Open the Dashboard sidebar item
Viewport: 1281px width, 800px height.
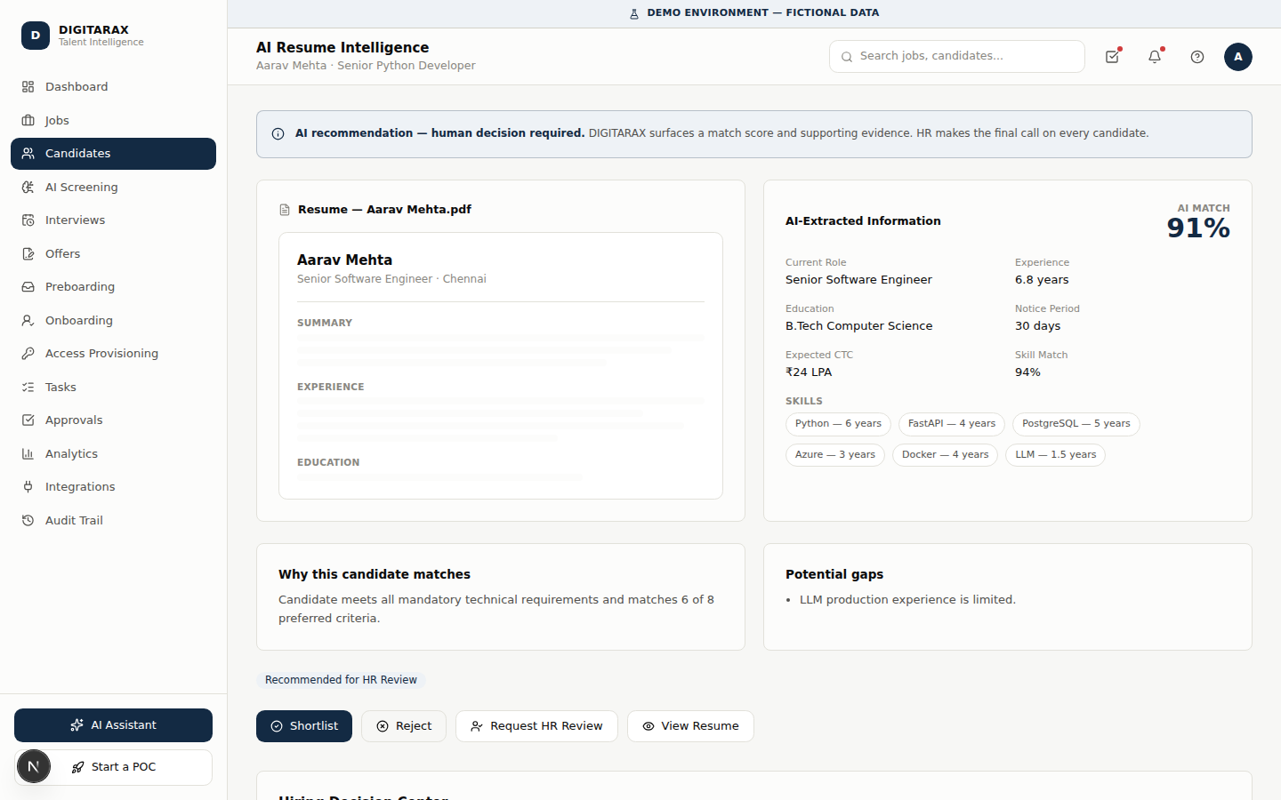(113, 87)
